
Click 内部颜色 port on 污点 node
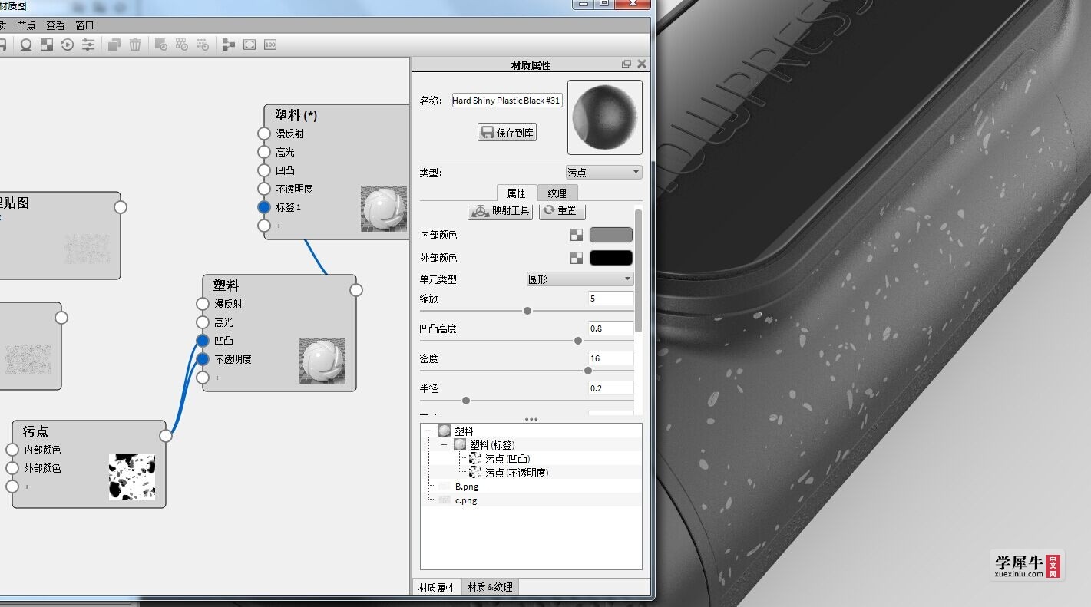[x=12, y=450]
